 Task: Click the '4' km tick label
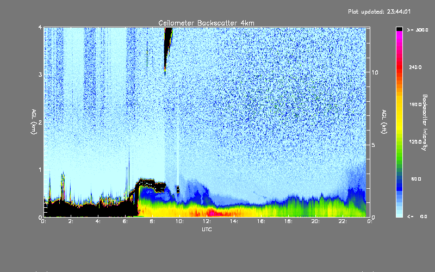[40, 27]
